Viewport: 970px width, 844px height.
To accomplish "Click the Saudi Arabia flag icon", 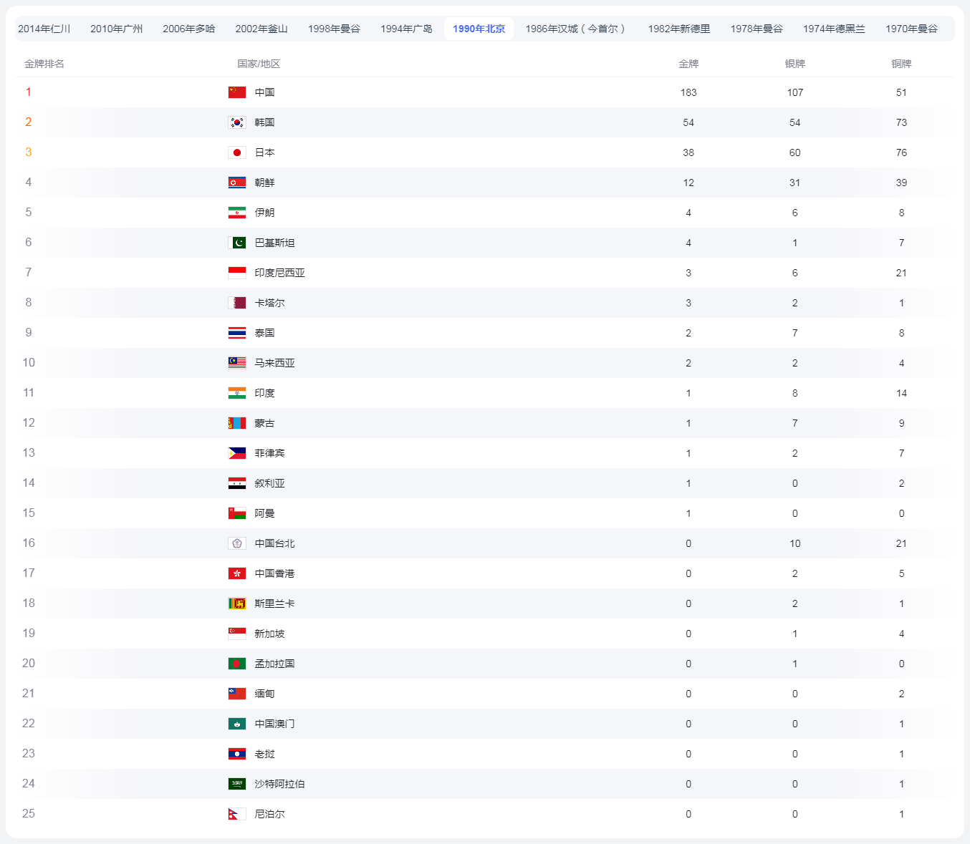I will pyautogui.click(x=237, y=784).
